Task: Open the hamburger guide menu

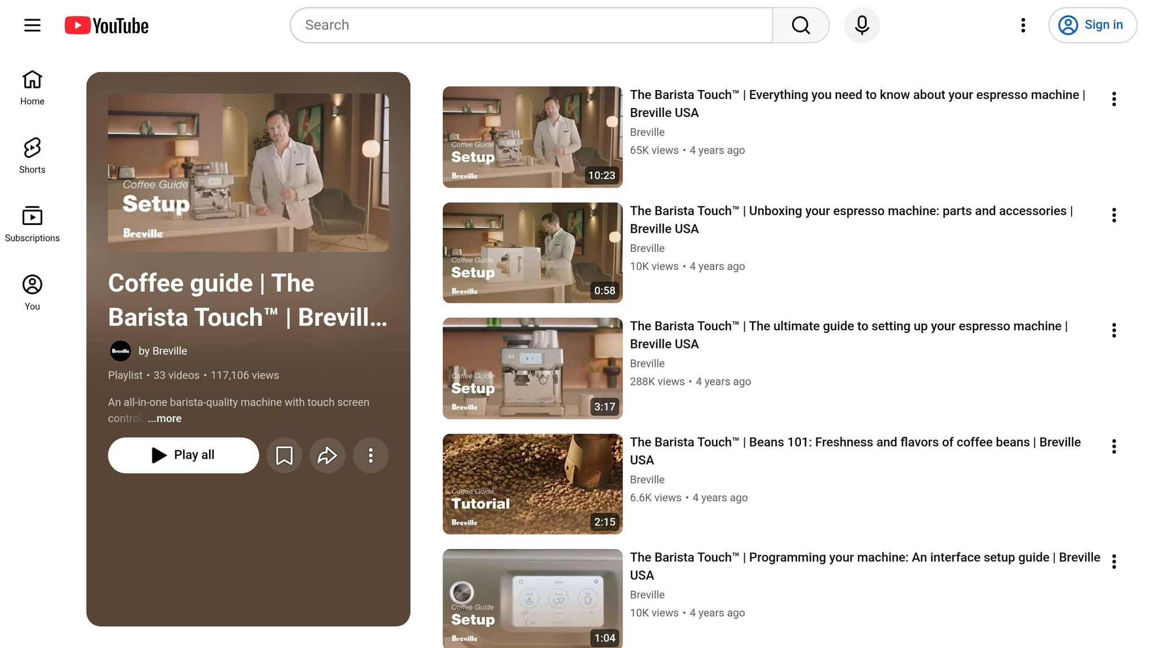Action: (32, 25)
